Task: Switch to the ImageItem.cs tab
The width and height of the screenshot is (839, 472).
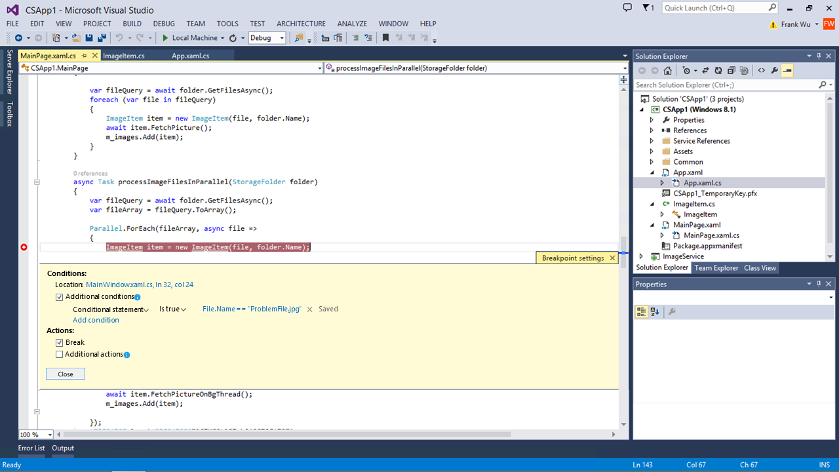Action: click(124, 56)
